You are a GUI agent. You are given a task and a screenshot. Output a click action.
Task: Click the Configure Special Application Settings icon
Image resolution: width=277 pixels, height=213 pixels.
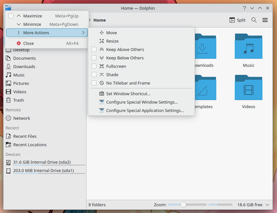102,110
